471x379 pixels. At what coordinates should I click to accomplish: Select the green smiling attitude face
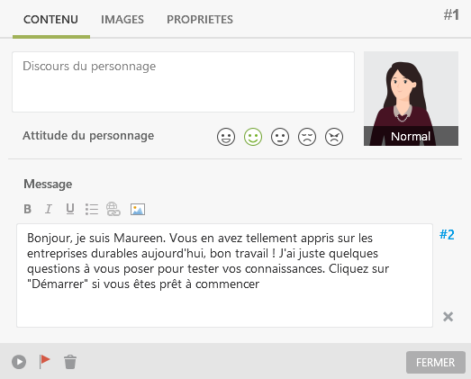click(x=253, y=137)
